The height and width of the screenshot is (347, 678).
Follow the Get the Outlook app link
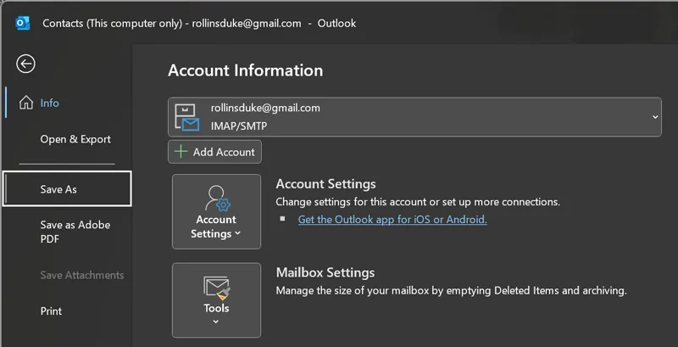(x=392, y=219)
